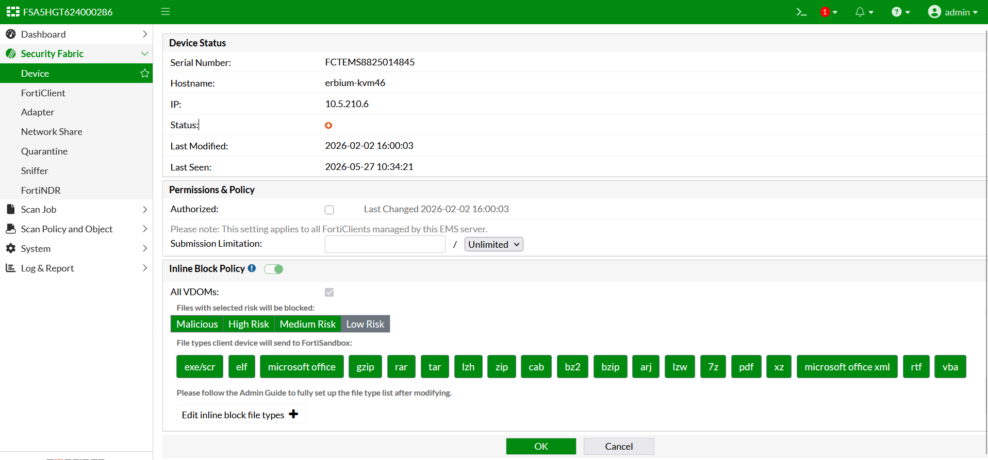Screen dimensions: 988x460
Task: Open the CLI console icon
Action: pos(801,12)
